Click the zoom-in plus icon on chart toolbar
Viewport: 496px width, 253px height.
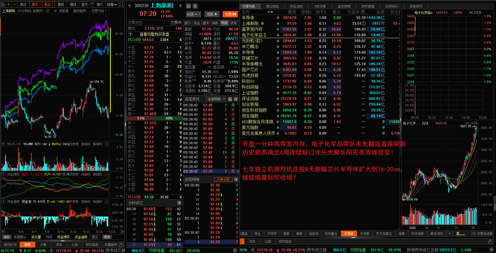[9, 5]
